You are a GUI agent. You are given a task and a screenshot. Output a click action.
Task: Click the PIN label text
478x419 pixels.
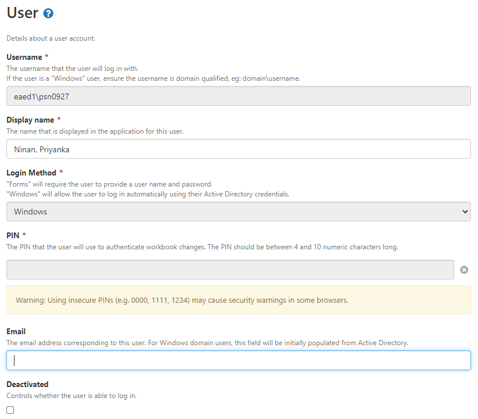13,235
